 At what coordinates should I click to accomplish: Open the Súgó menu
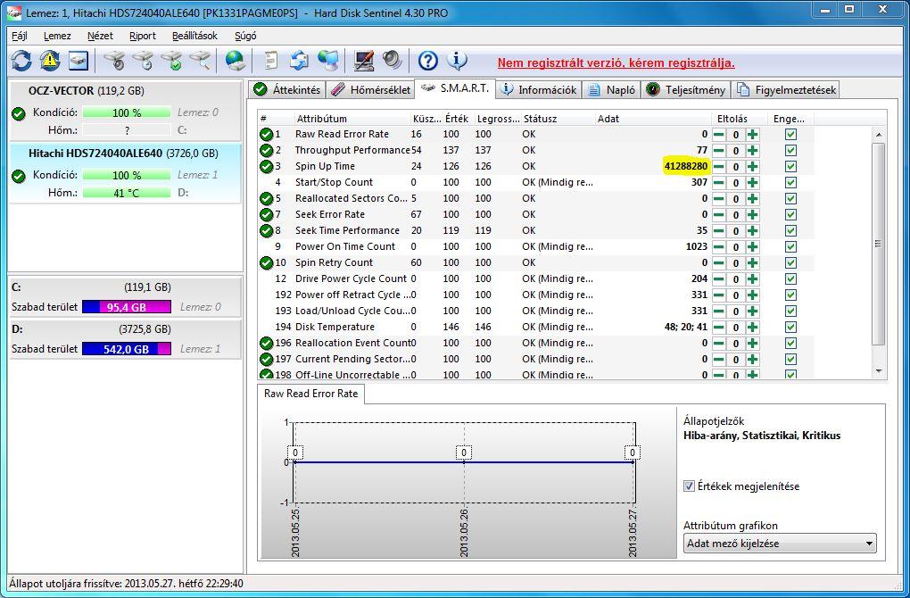click(245, 36)
